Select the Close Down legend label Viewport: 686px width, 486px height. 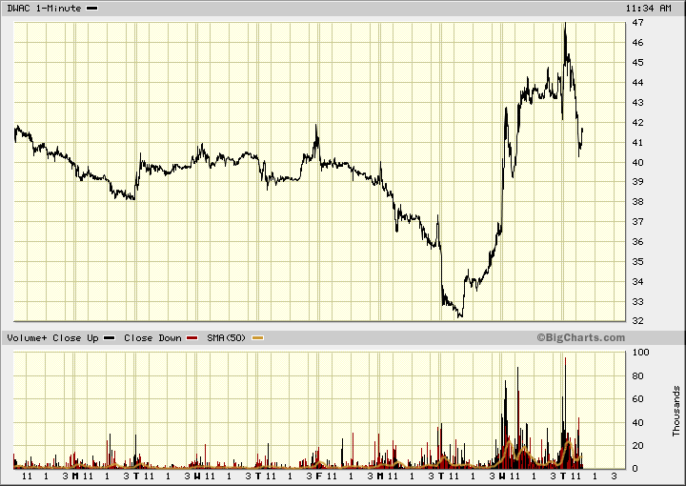[x=152, y=337]
